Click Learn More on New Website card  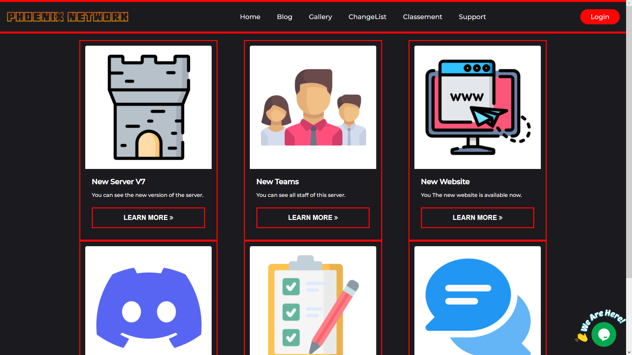pyautogui.click(x=477, y=217)
